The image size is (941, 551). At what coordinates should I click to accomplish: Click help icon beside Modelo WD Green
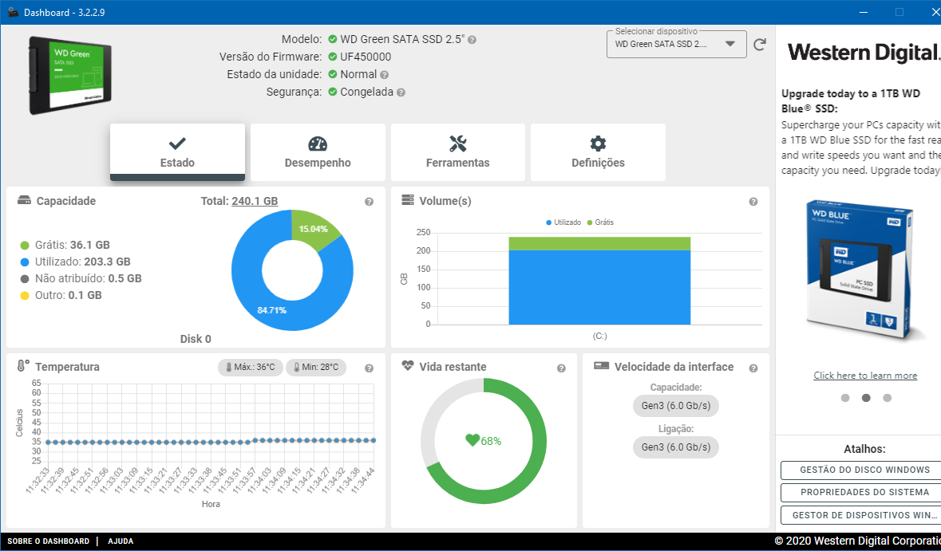[x=472, y=40]
